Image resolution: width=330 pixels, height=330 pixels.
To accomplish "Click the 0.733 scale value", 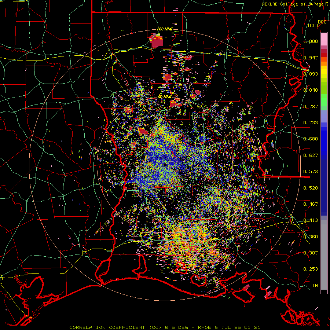I will point(311,122).
